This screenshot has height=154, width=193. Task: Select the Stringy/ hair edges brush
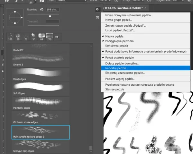point(41,147)
